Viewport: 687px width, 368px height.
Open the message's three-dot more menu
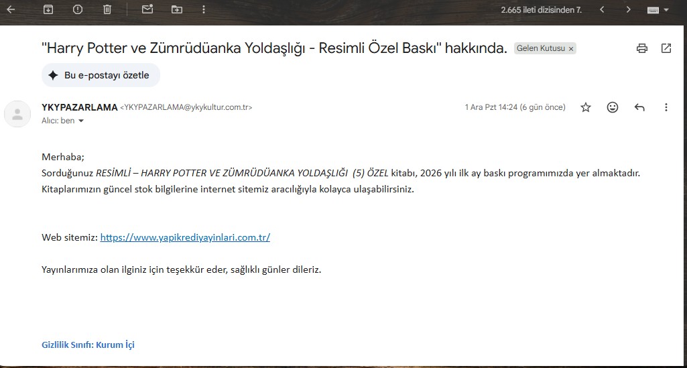coord(666,107)
